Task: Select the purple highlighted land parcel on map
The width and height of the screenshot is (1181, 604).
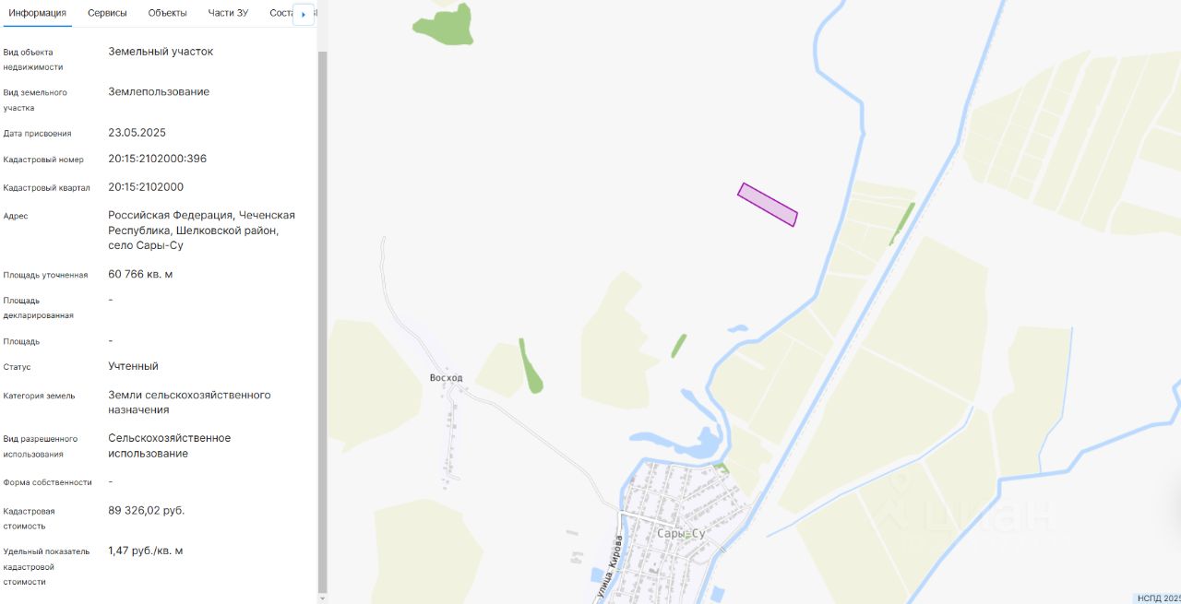Action: tap(768, 205)
